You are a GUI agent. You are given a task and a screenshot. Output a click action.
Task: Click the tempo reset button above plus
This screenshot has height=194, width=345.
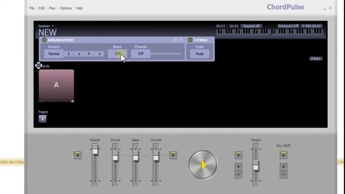pos(238,155)
